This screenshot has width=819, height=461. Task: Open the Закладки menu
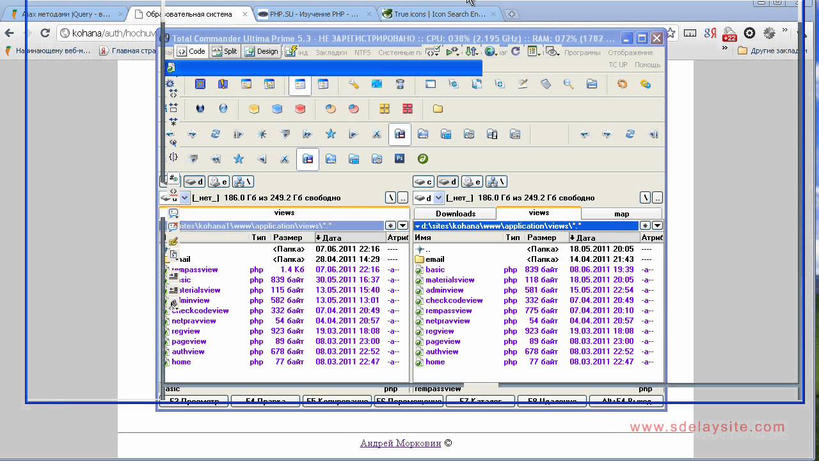(331, 53)
